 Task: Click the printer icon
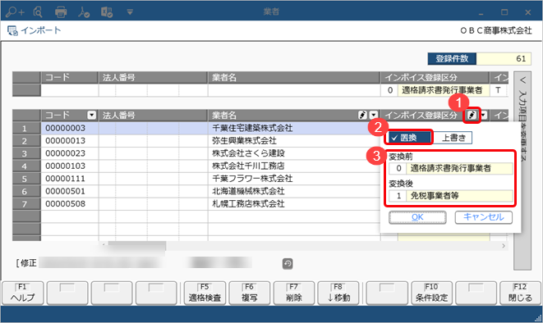click(61, 12)
